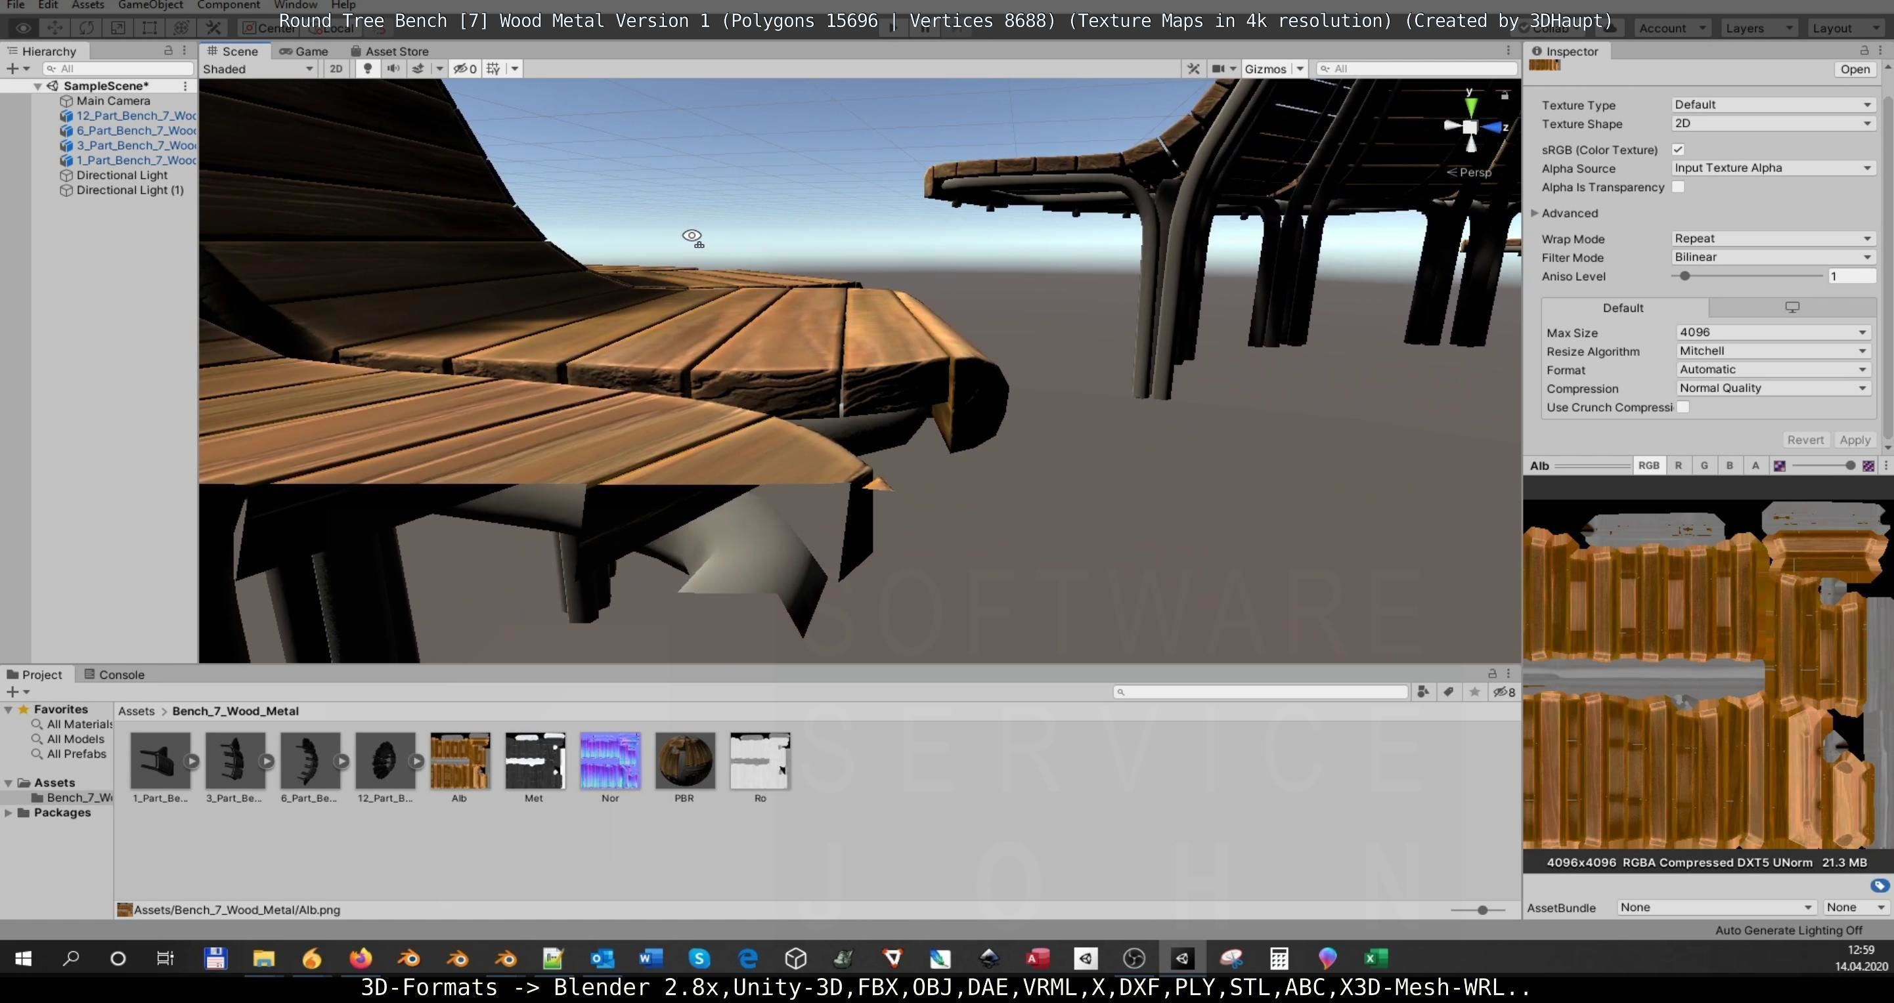This screenshot has height=1003, width=1894.
Task: Switch to the Console tab
Action: pos(115,675)
